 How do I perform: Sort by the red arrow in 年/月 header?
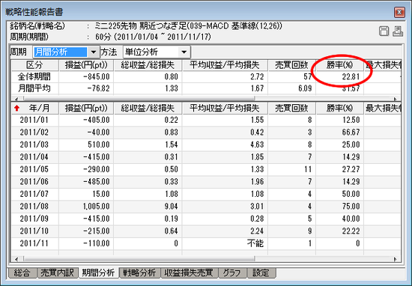click(17, 109)
